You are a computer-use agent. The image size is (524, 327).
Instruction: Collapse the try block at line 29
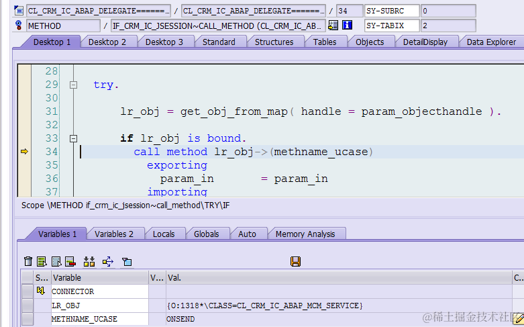pyautogui.click(x=73, y=85)
